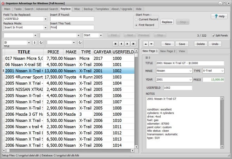
Task: Click vertical scrollbar thumb of record table
Action: click(x=136, y=55)
